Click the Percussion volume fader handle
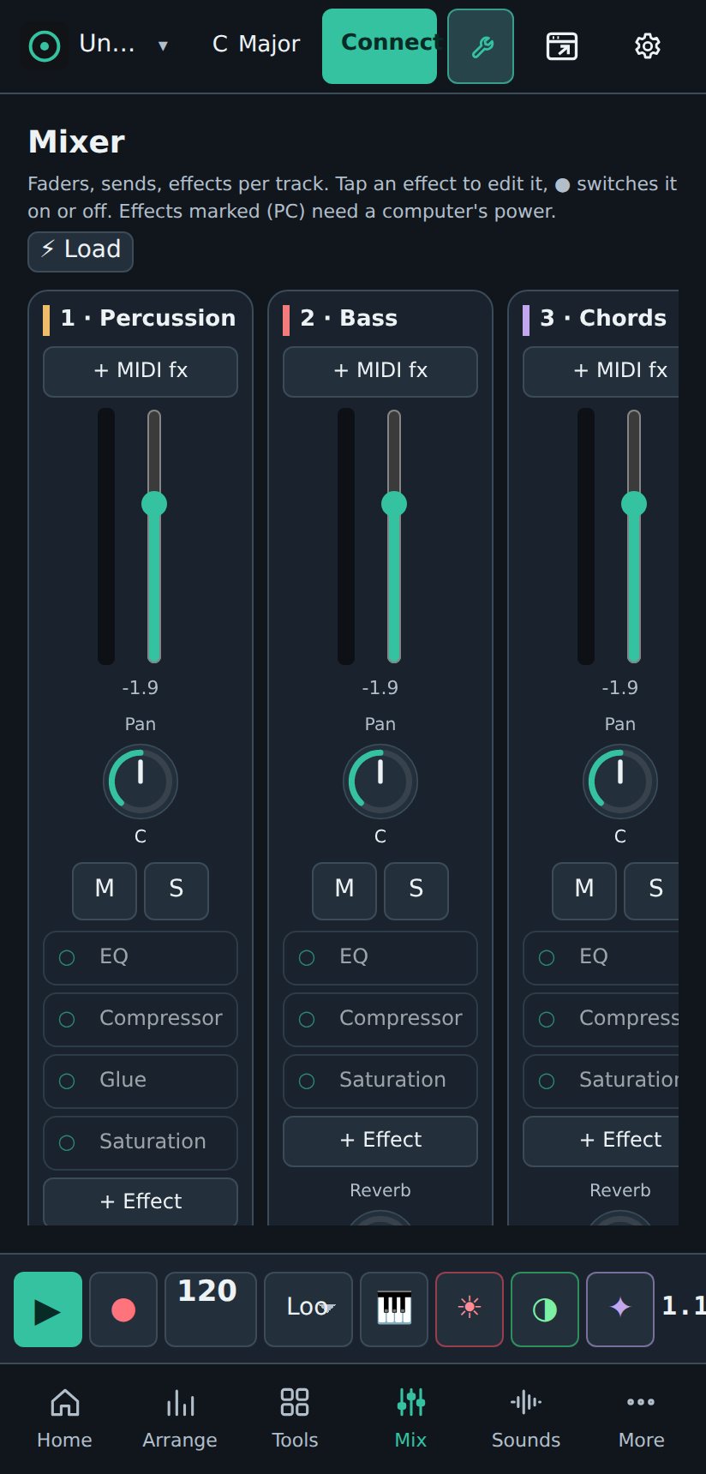This screenshot has height=1474, width=706. 154,504
